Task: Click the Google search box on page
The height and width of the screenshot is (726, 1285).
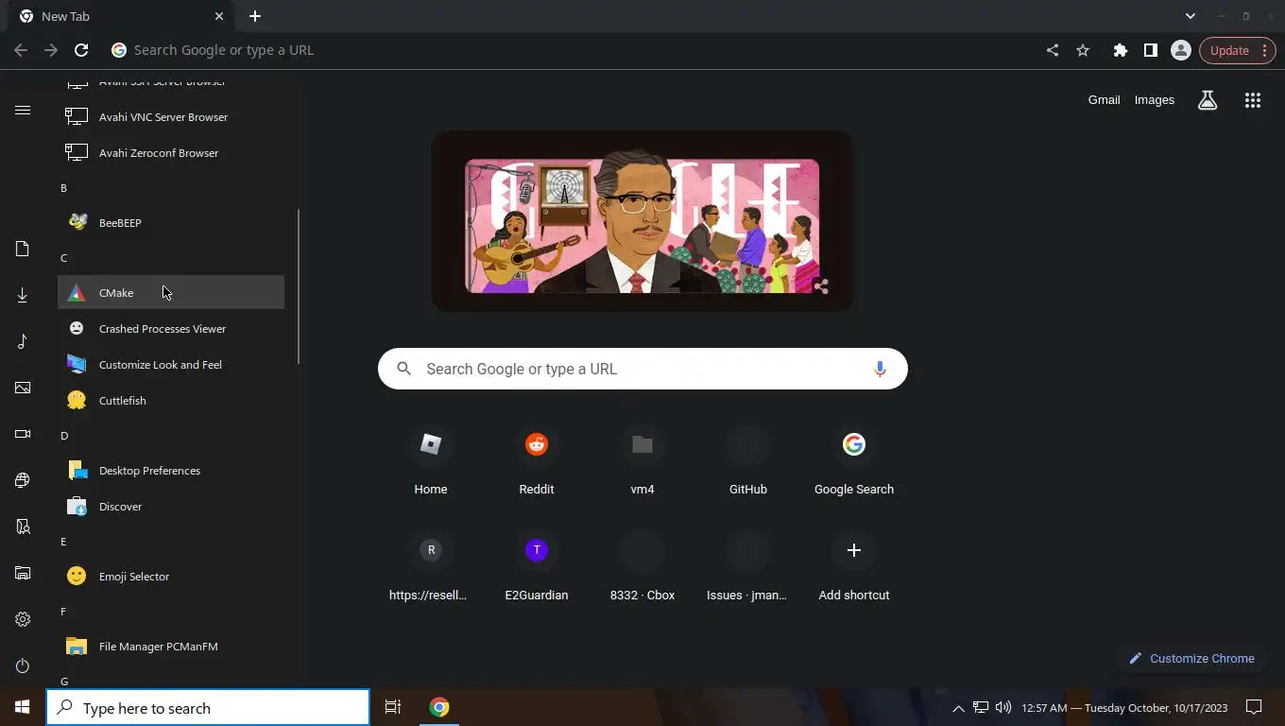Action: (642, 369)
